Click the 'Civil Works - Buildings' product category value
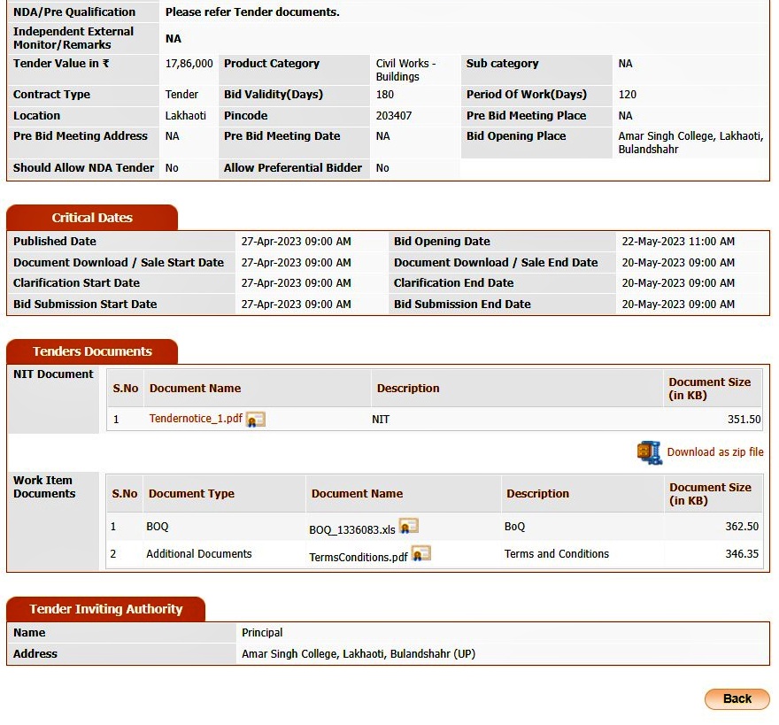 pos(405,70)
